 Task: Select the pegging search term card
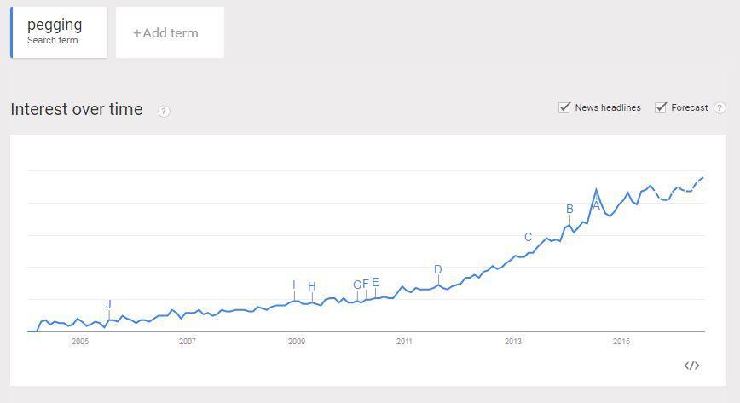click(x=59, y=32)
